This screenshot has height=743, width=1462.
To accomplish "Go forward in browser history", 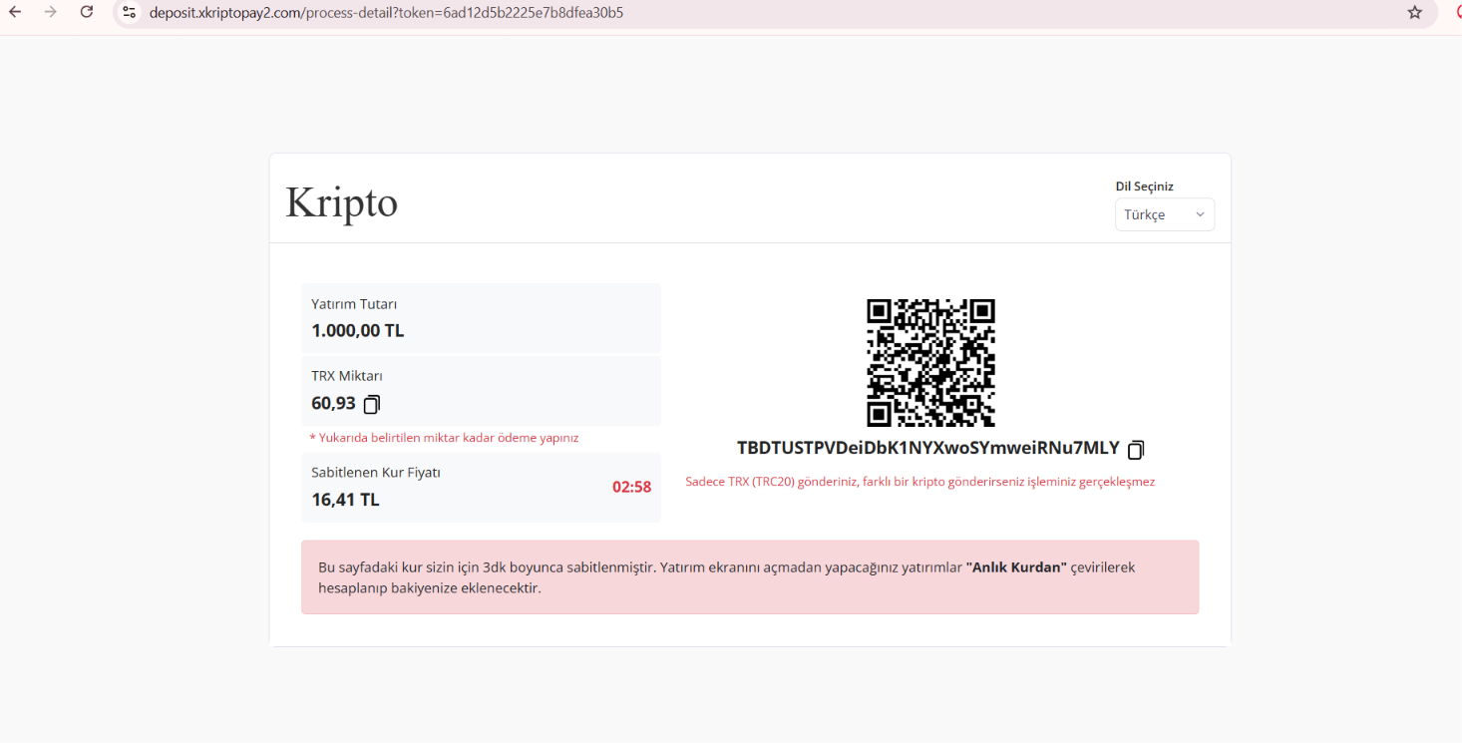I will click(x=51, y=12).
